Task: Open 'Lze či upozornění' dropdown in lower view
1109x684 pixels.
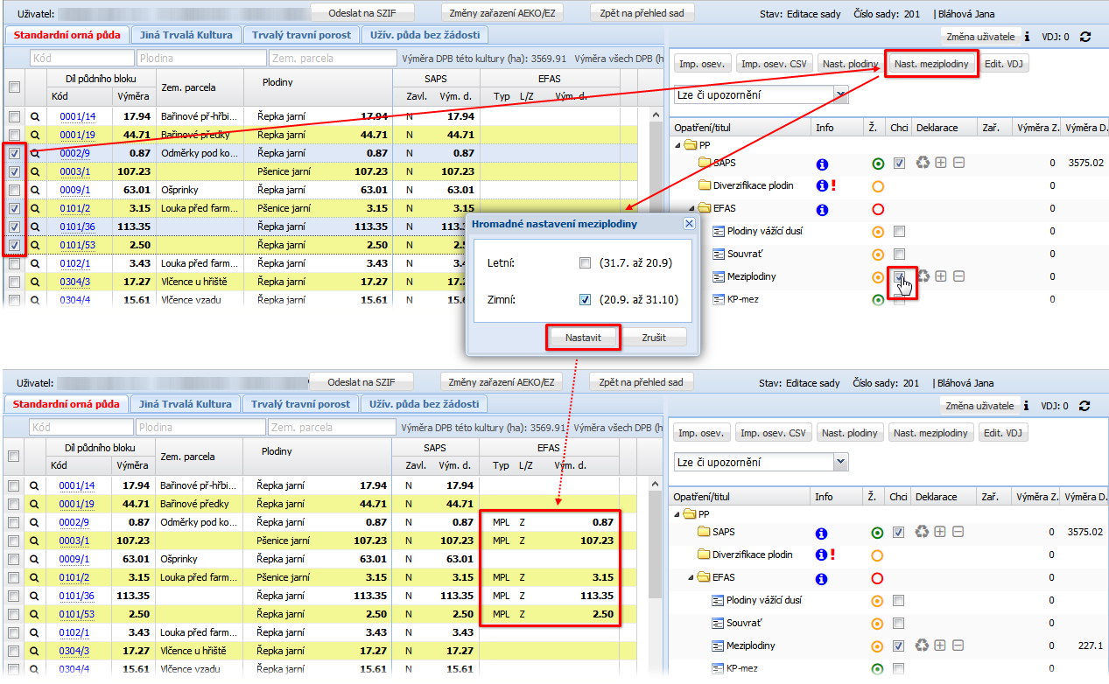Action: tap(841, 462)
